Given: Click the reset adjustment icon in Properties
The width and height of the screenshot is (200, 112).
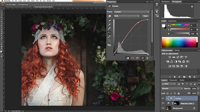Looking at the screenshot, I should coord(137,58).
